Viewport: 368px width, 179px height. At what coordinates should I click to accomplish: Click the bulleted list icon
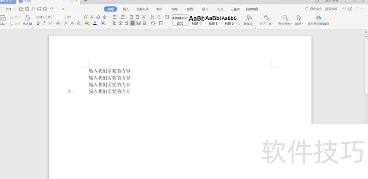pos(115,17)
